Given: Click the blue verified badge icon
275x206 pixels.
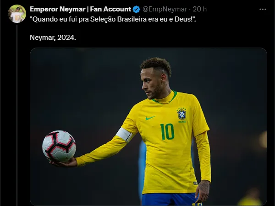Looking at the screenshot, I should 136,9.
